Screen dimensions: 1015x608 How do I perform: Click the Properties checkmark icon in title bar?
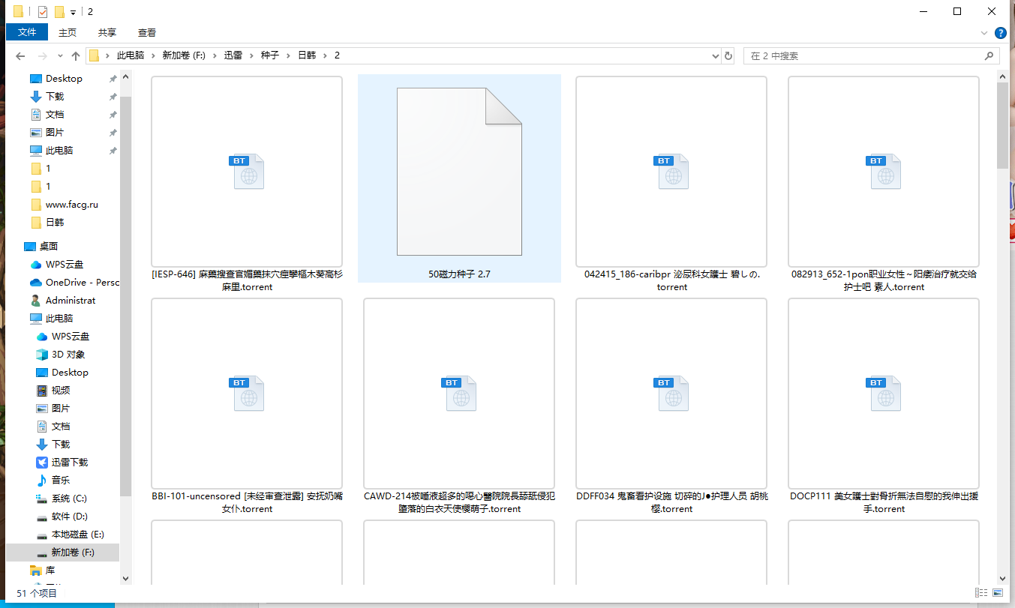43,11
